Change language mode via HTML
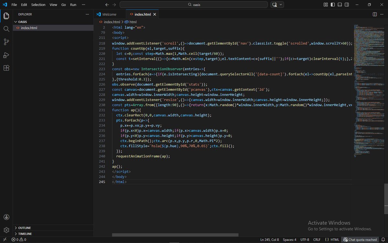This screenshot has width=388, height=243. (335, 240)
